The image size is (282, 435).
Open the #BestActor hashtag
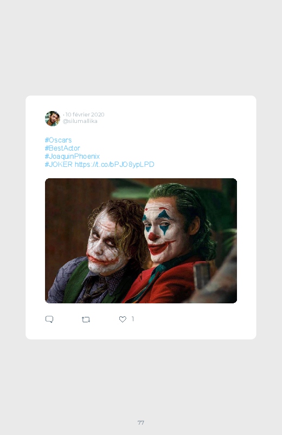pyautogui.click(x=62, y=148)
